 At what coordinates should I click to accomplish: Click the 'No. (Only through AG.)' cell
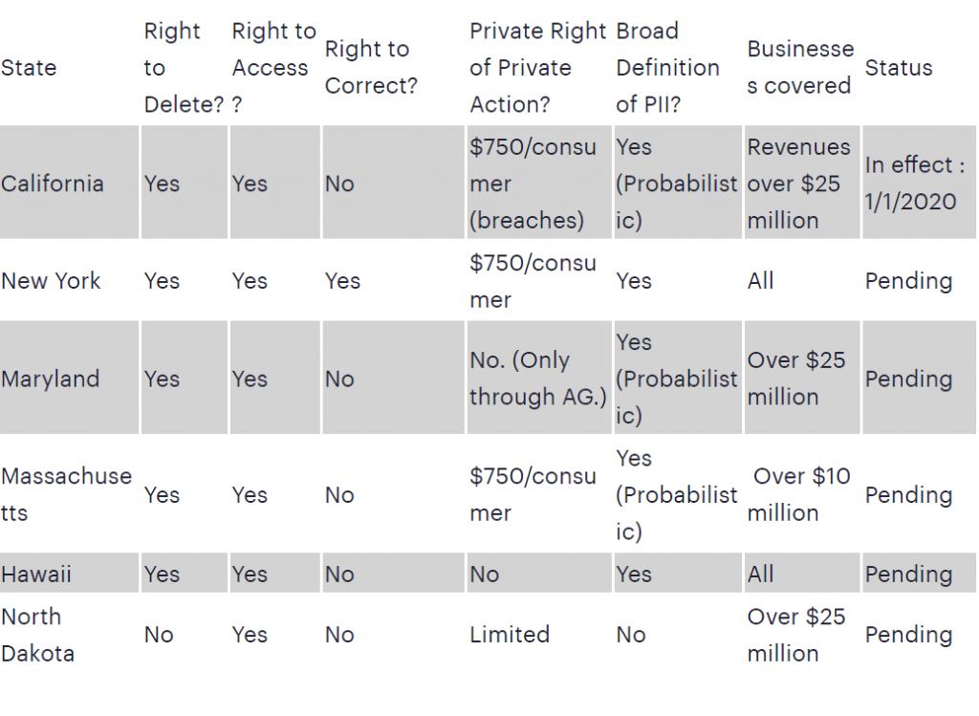[537, 379]
